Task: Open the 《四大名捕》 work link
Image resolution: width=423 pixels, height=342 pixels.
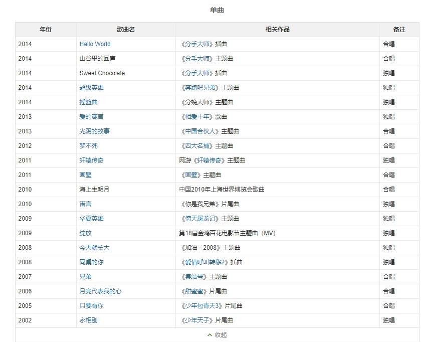Action: [x=197, y=146]
